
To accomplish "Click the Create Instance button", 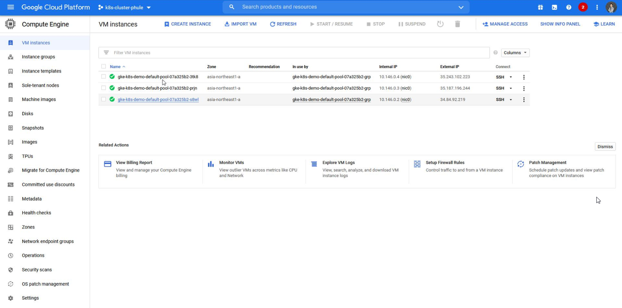I will [188, 24].
